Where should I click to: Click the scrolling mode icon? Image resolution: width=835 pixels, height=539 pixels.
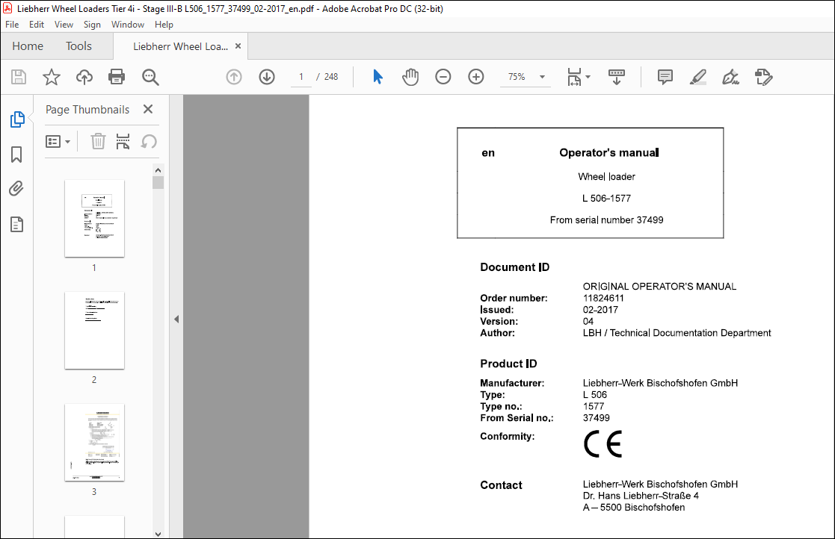(x=617, y=77)
